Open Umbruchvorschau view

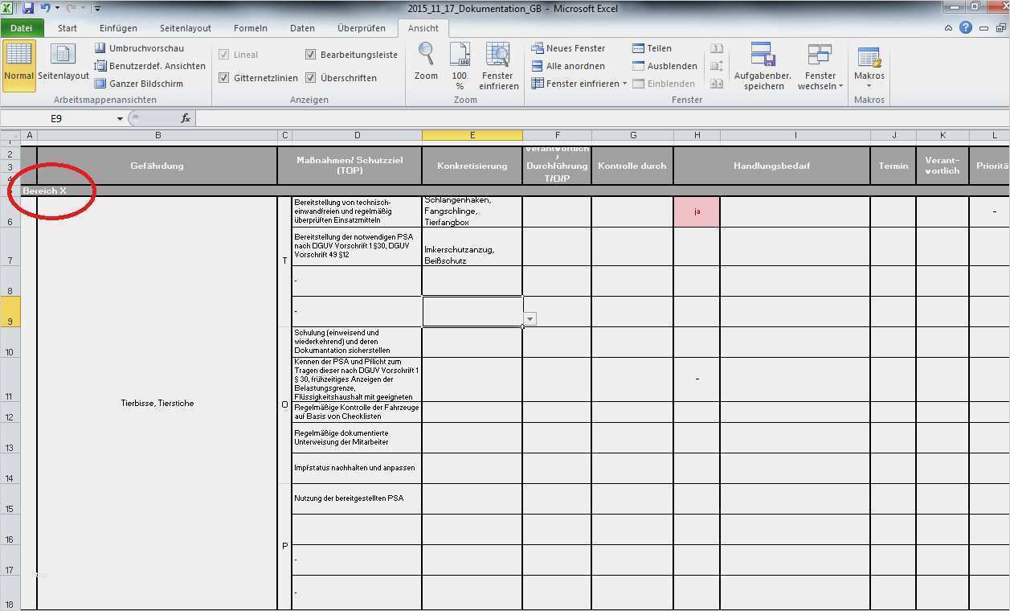point(138,48)
